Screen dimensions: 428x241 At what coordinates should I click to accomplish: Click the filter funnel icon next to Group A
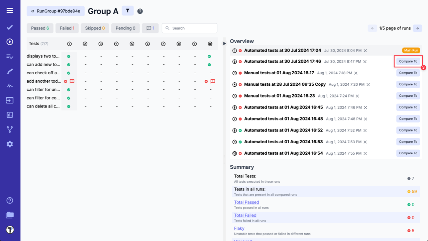coord(127,11)
